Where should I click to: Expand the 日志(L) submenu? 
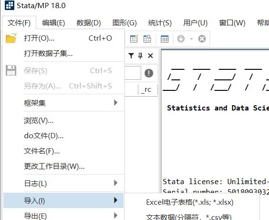[x=64, y=183]
